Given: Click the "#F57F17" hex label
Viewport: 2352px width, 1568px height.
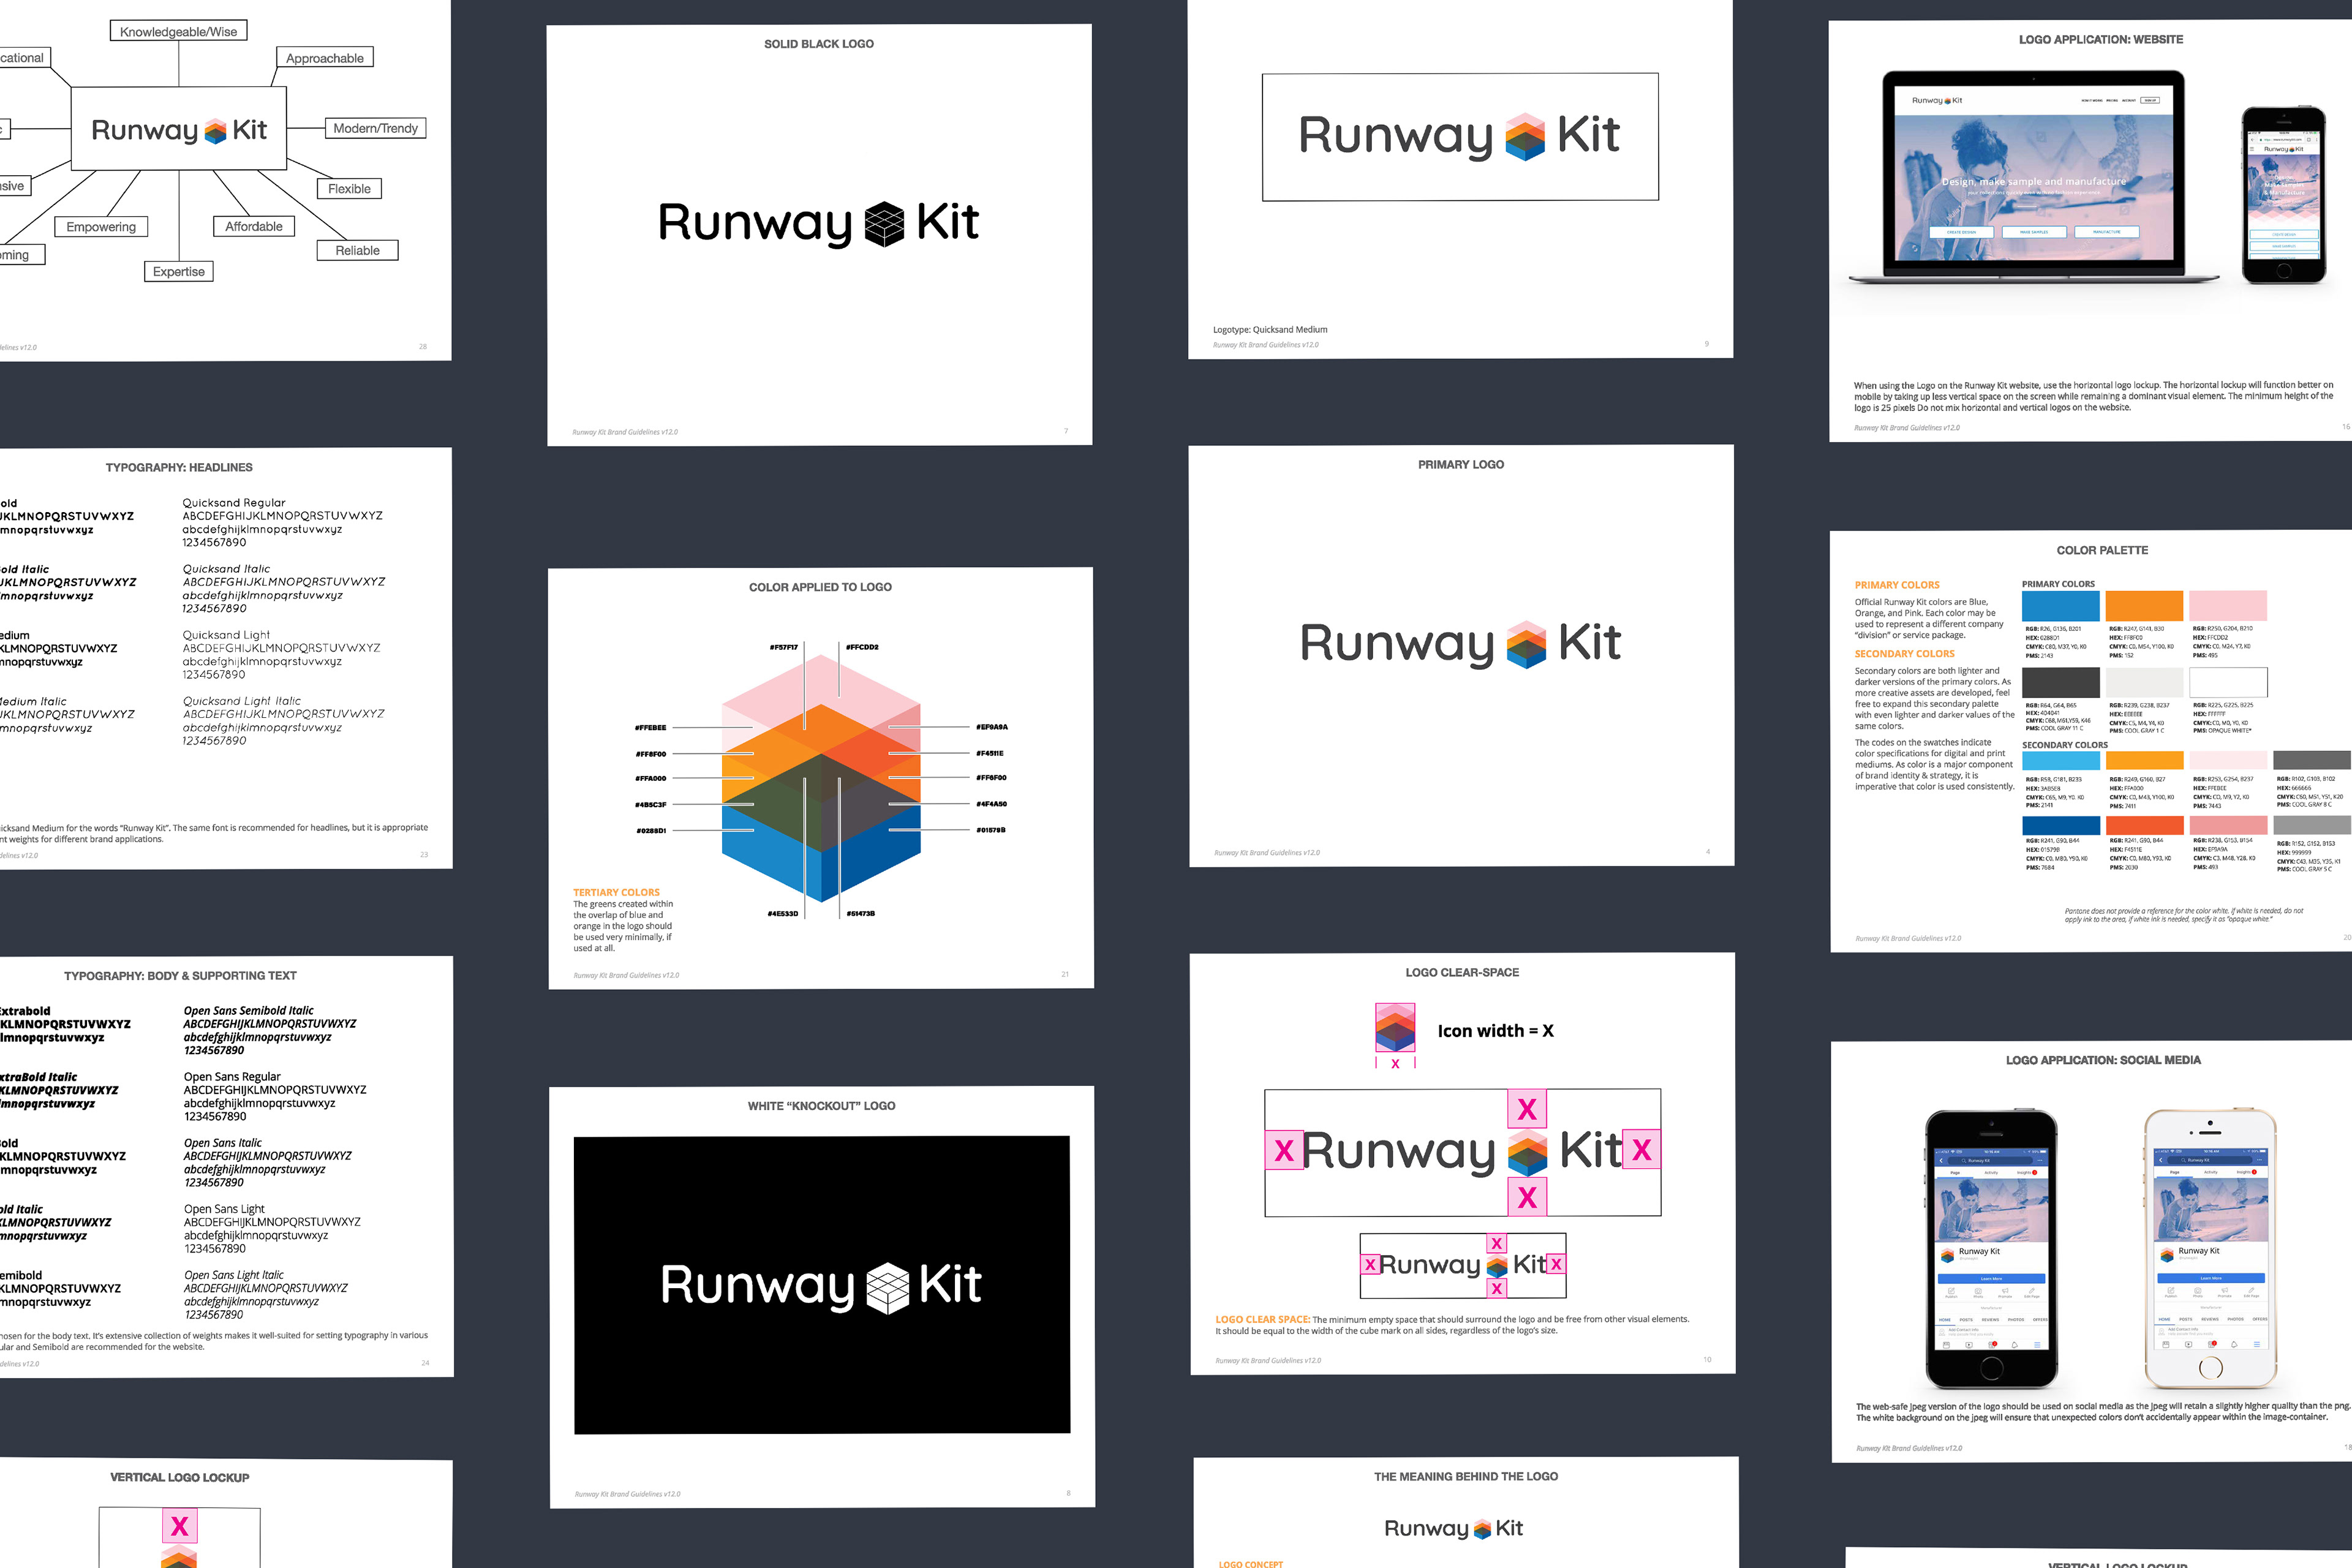Looking at the screenshot, I should [784, 647].
